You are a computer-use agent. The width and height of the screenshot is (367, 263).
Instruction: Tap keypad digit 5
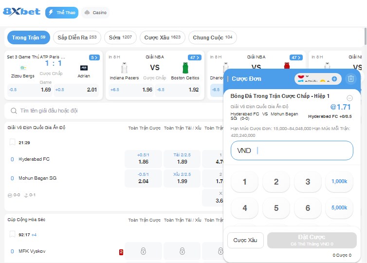tap(276, 208)
